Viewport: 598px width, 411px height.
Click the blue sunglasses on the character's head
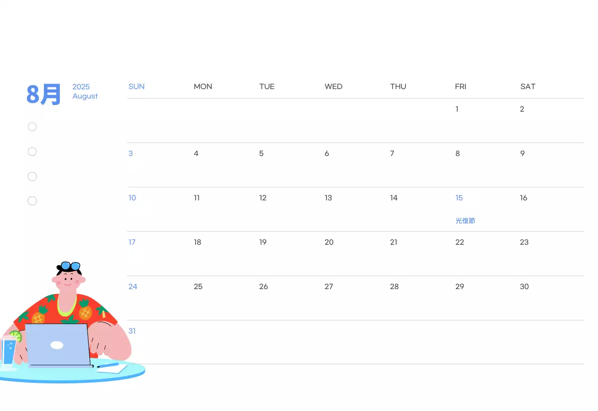pyautogui.click(x=71, y=266)
